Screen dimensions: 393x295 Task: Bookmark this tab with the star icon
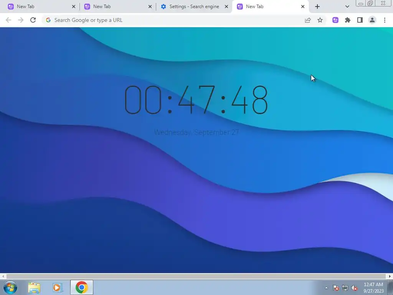click(x=320, y=20)
